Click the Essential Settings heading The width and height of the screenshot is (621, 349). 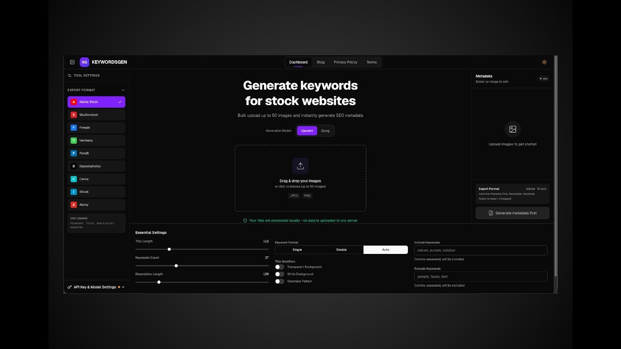click(x=151, y=233)
